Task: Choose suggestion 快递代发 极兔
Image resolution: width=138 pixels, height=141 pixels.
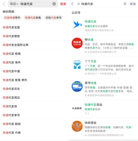Action: 36,54
